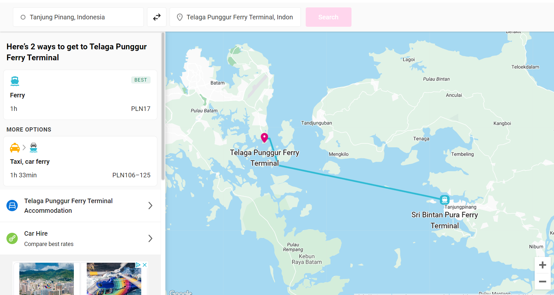Zoom out the map with minus button
554x295 pixels.
[x=542, y=281]
